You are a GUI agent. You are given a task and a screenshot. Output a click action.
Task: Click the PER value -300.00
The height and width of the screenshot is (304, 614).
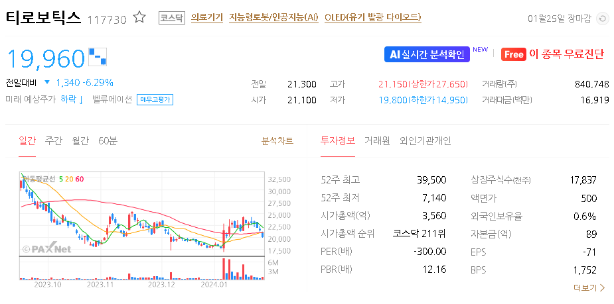tap(430, 252)
